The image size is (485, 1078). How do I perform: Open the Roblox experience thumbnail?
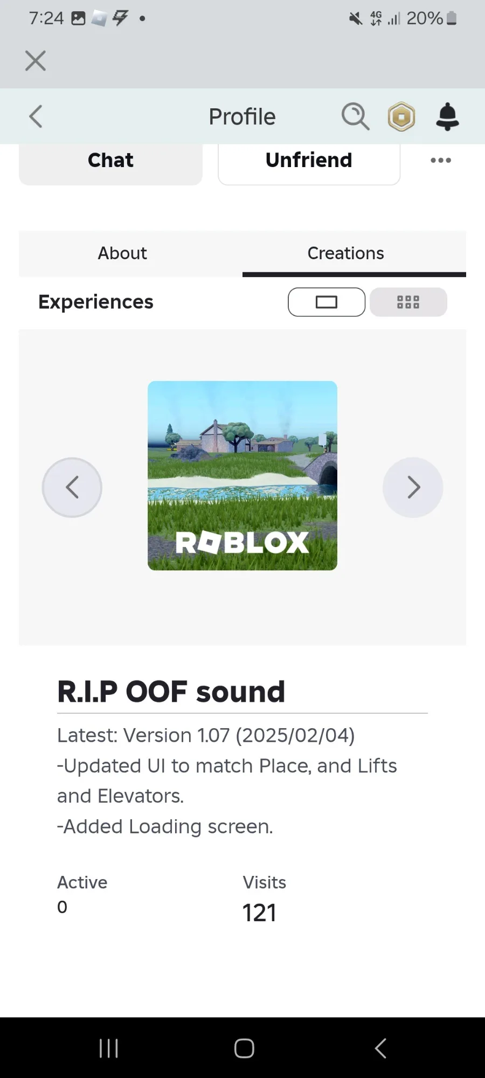[x=242, y=475]
